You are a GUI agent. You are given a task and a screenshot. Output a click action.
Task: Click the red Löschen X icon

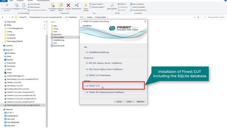(68, 6)
